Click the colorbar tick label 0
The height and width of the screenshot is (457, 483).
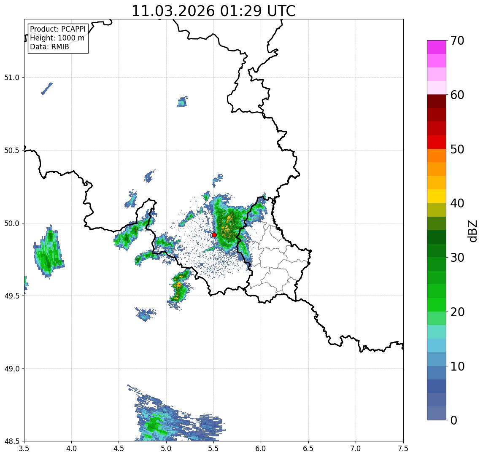(x=454, y=420)
